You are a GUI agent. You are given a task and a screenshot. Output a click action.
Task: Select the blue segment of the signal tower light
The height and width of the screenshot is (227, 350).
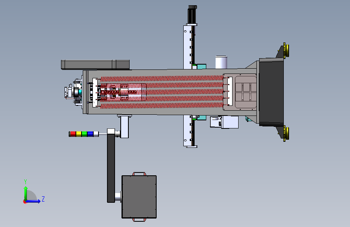click(x=90, y=134)
